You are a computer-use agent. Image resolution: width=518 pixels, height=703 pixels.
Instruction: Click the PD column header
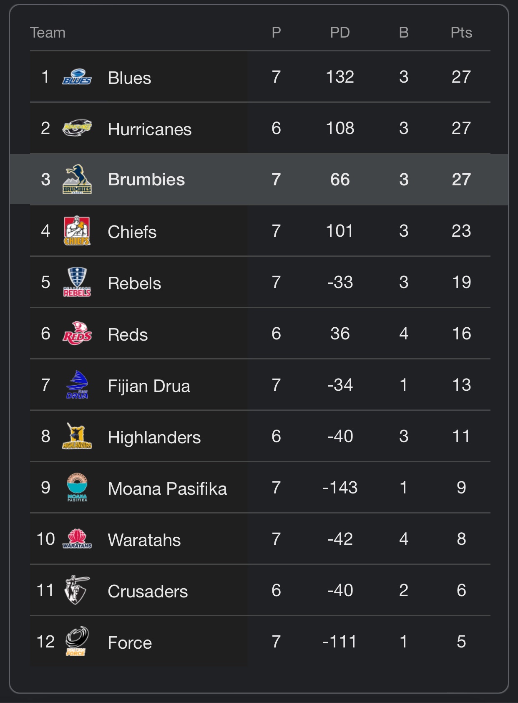pos(340,33)
